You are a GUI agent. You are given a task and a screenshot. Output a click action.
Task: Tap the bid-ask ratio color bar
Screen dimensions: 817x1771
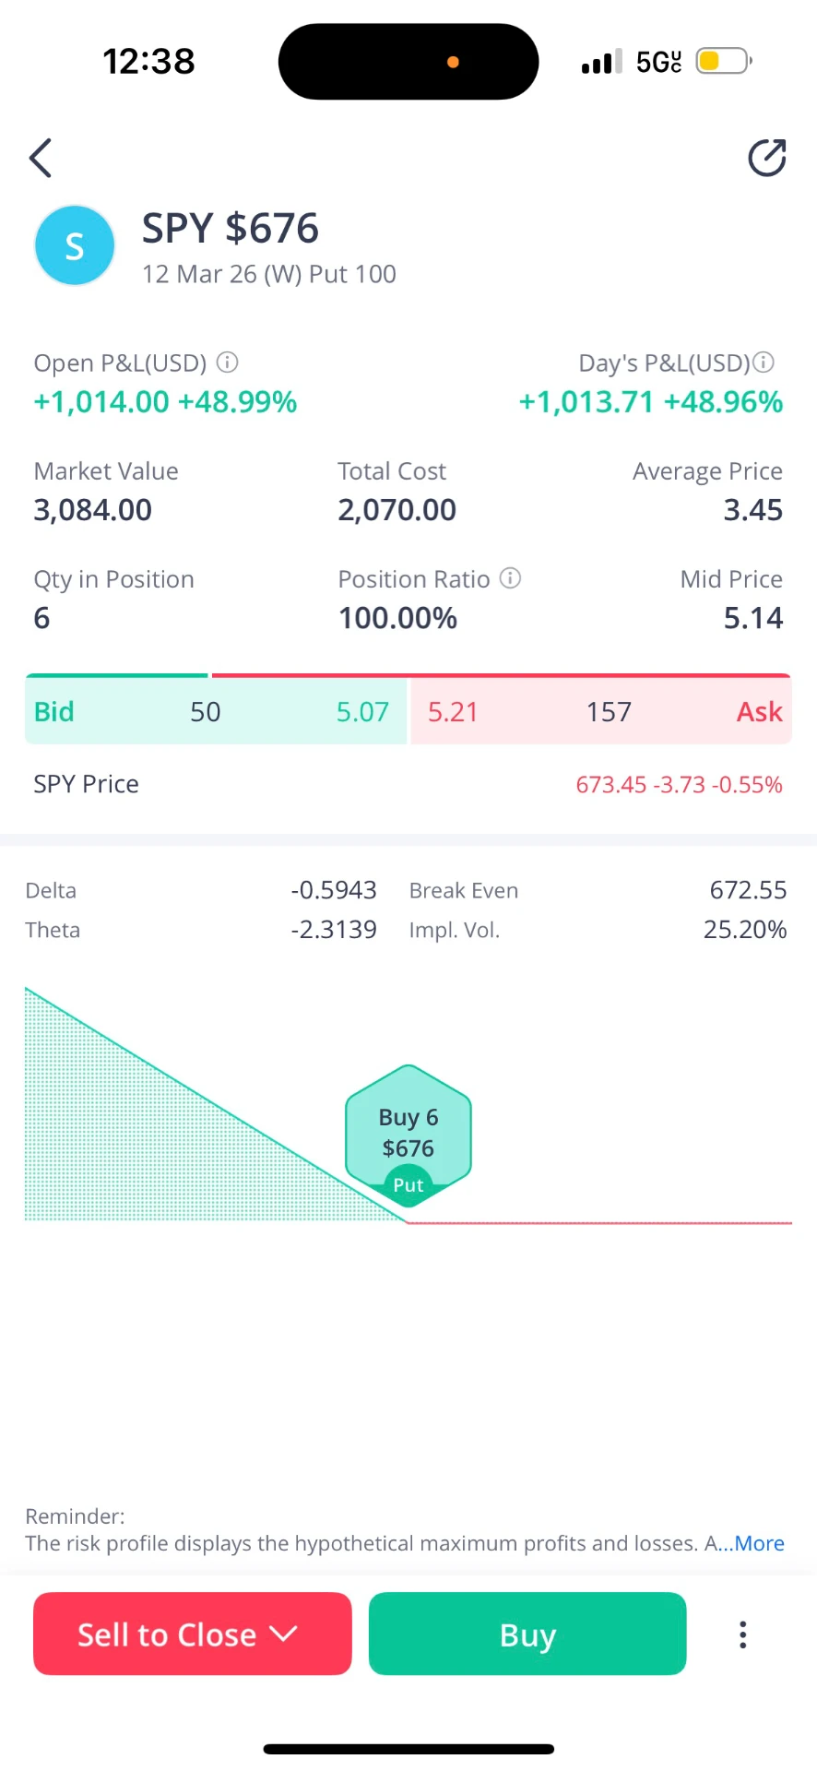point(408,675)
